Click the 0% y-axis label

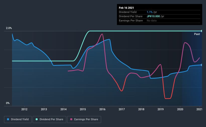(x=8, y=103)
